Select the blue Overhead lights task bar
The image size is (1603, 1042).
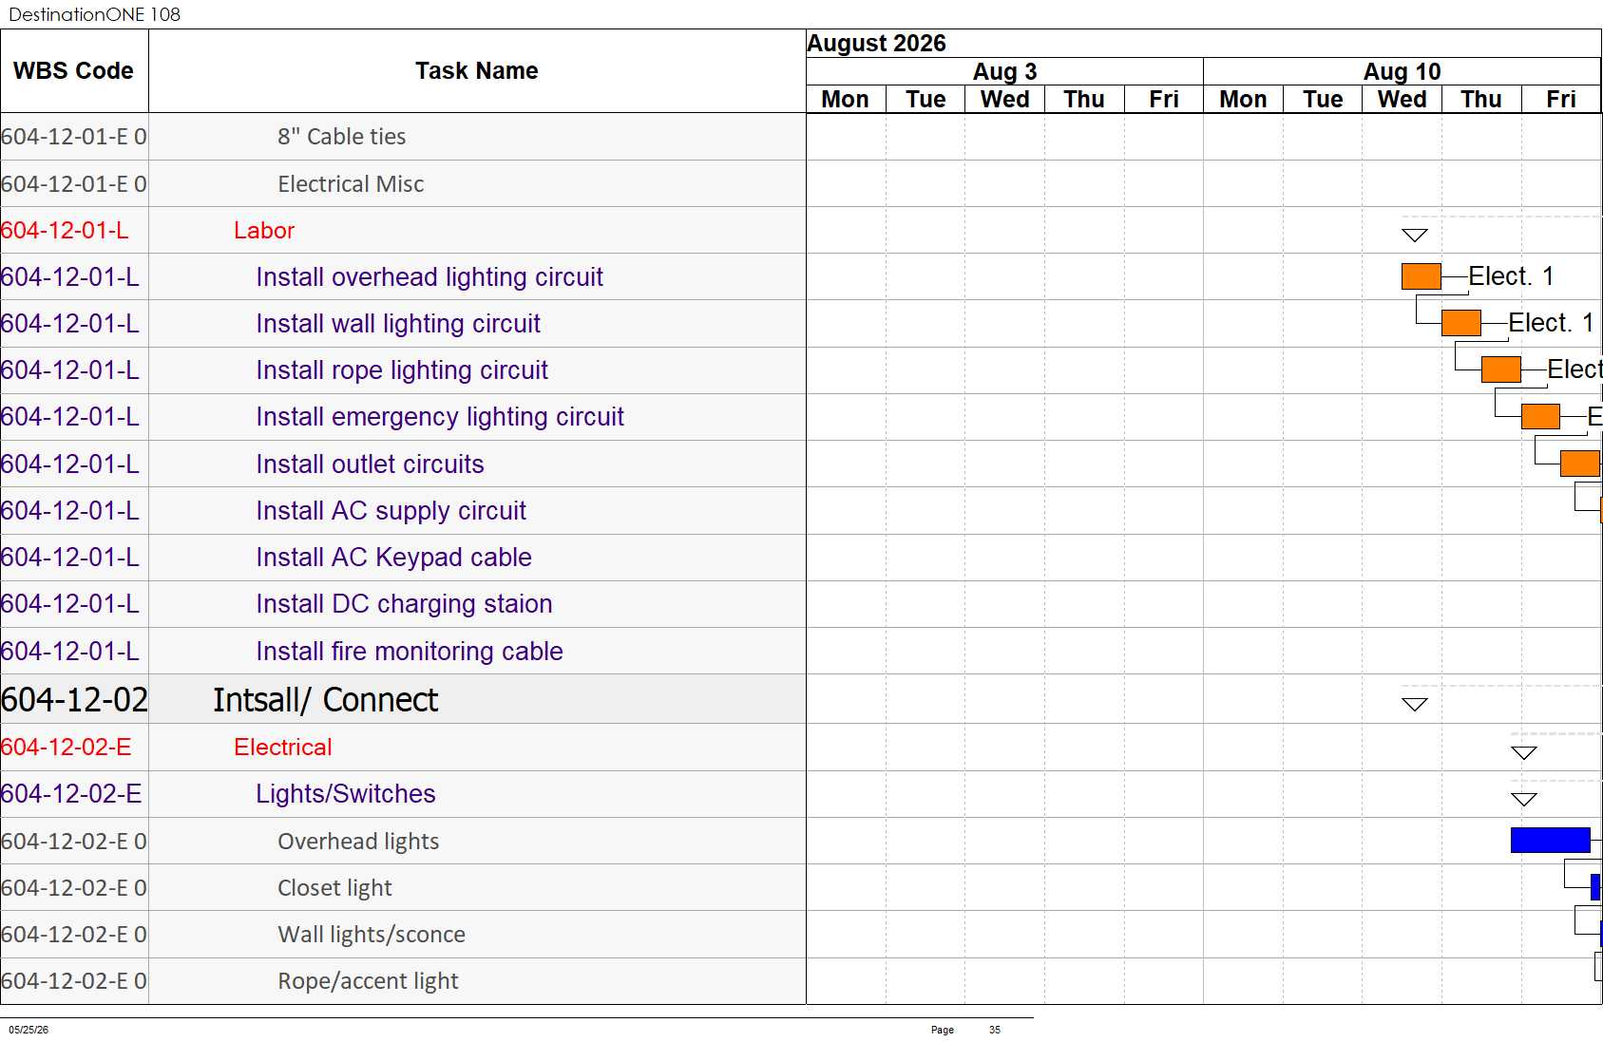coord(1551,840)
